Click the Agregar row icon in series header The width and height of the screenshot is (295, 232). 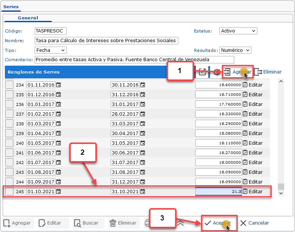pyautogui.click(x=227, y=72)
